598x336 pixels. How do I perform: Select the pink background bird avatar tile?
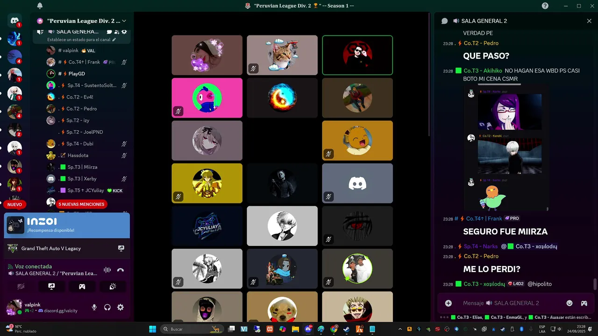click(207, 98)
